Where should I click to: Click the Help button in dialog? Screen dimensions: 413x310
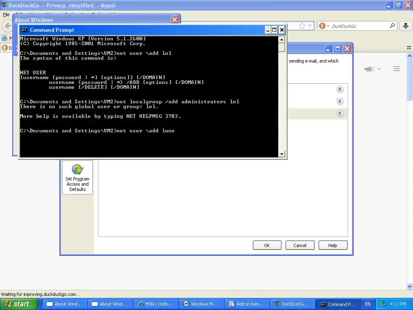333,245
